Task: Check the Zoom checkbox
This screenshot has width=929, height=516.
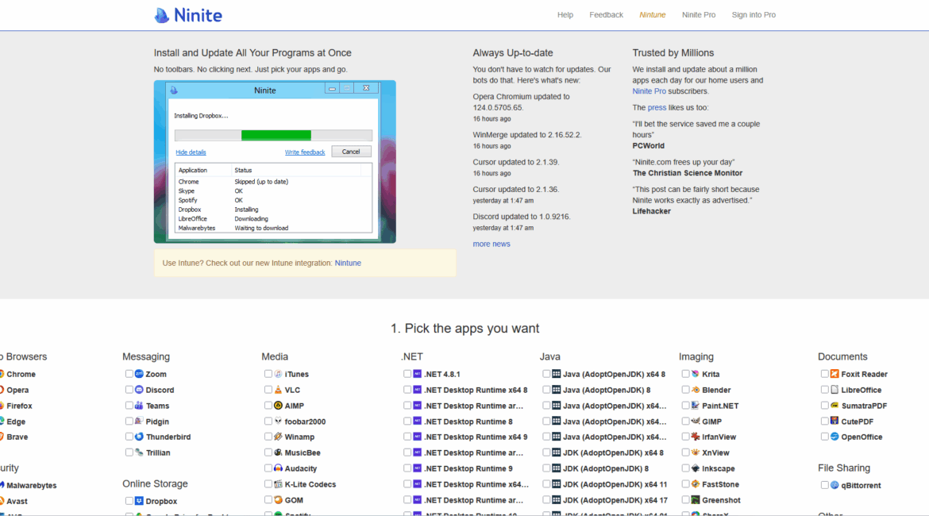Action: pyautogui.click(x=129, y=374)
